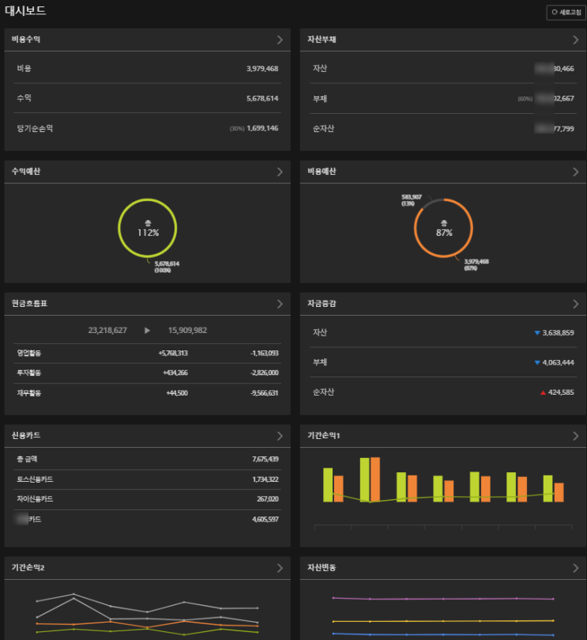Click the 현금흐름표 panel chevron icon
Viewport: 587px width, 640px height.
click(x=280, y=304)
